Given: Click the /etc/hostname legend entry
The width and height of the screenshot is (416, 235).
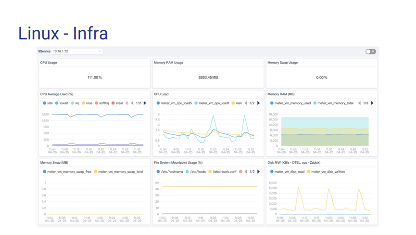Looking at the screenshot, I should click(169, 171).
